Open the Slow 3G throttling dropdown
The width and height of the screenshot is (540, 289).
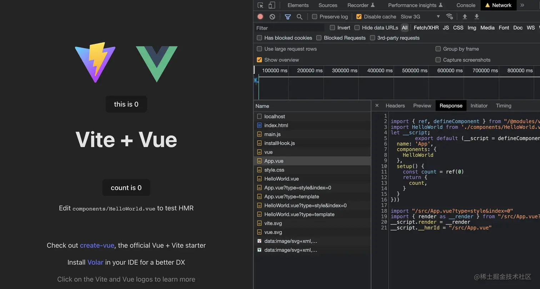click(x=420, y=17)
